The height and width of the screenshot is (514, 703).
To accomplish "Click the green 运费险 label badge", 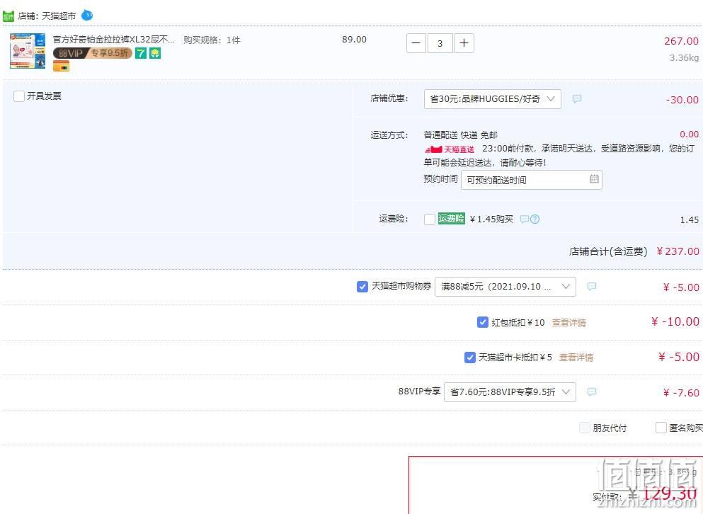I will point(451,219).
